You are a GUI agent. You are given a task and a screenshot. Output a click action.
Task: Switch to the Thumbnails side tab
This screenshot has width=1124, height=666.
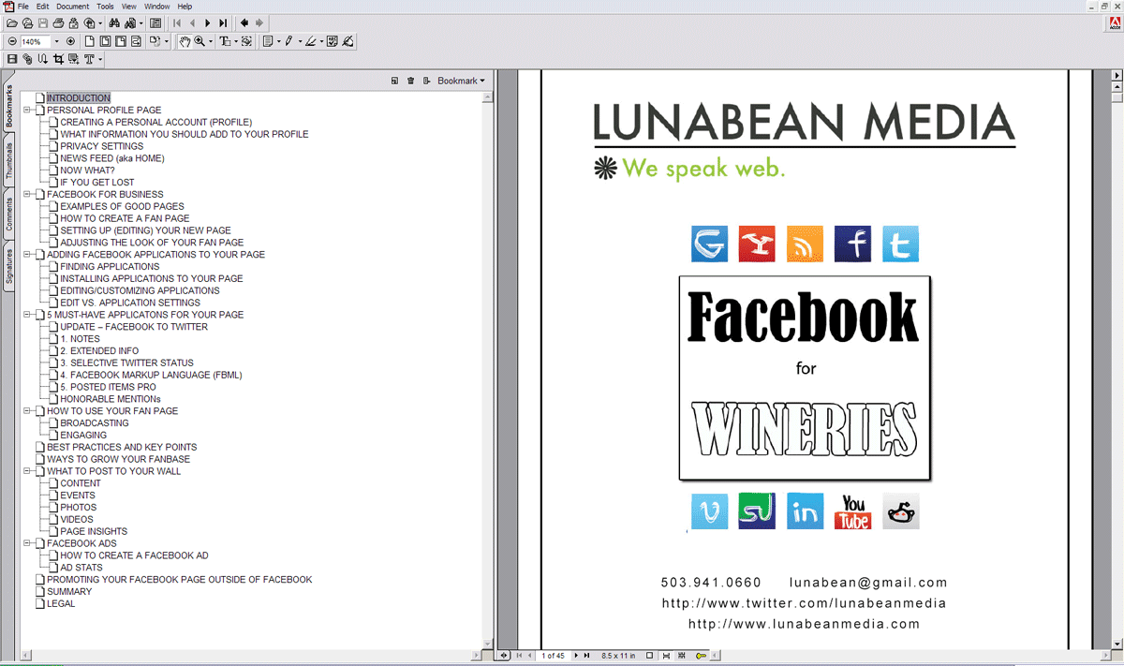pyautogui.click(x=9, y=160)
